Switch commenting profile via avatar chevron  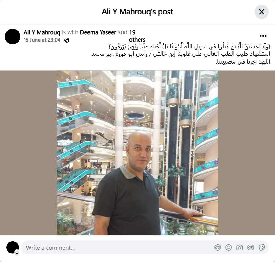point(17,253)
